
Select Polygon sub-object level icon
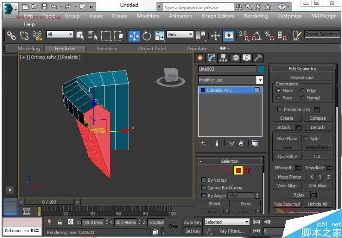coord(239,171)
